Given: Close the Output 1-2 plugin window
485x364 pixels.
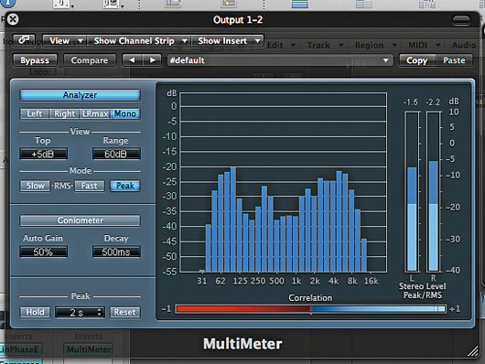Looking at the screenshot, I should click(13, 19).
